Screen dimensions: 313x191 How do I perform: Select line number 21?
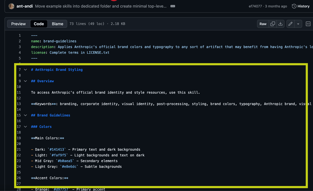[19, 150]
